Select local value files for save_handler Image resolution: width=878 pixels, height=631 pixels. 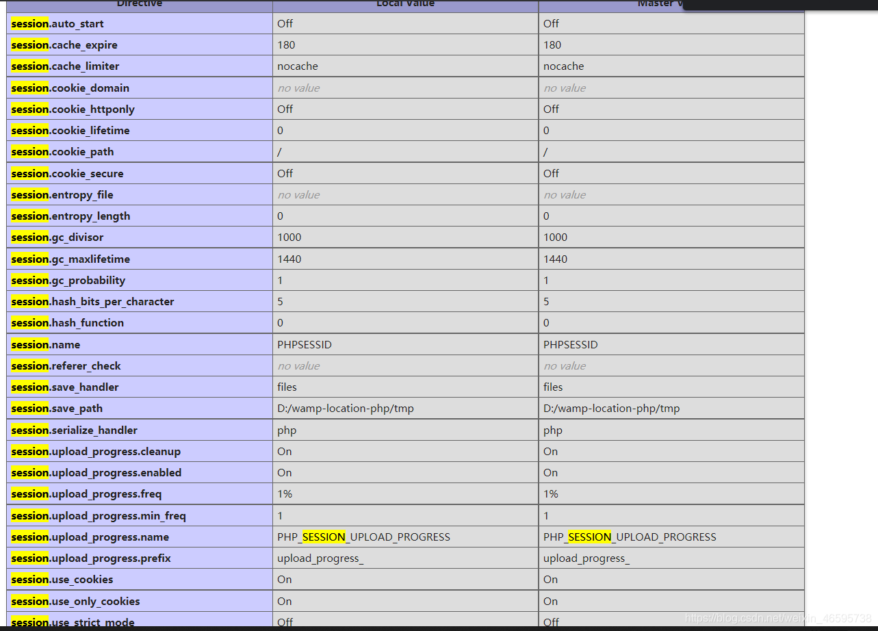(x=287, y=387)
